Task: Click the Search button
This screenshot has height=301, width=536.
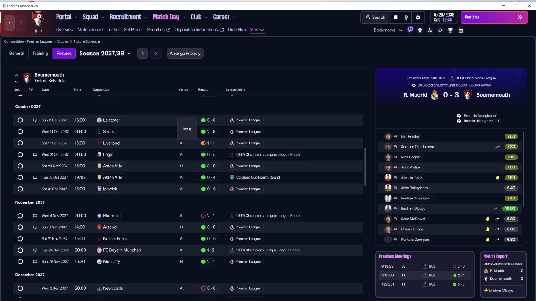Action: (376, 18)
